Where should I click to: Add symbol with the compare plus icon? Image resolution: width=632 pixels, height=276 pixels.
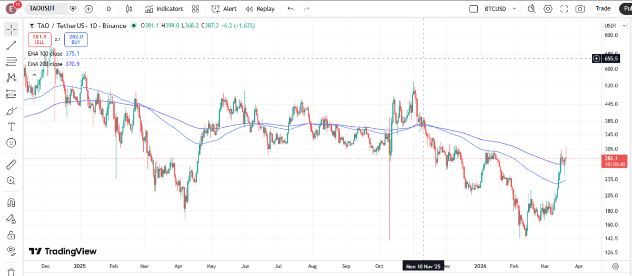pyautogui.click(x=88, y=9)
